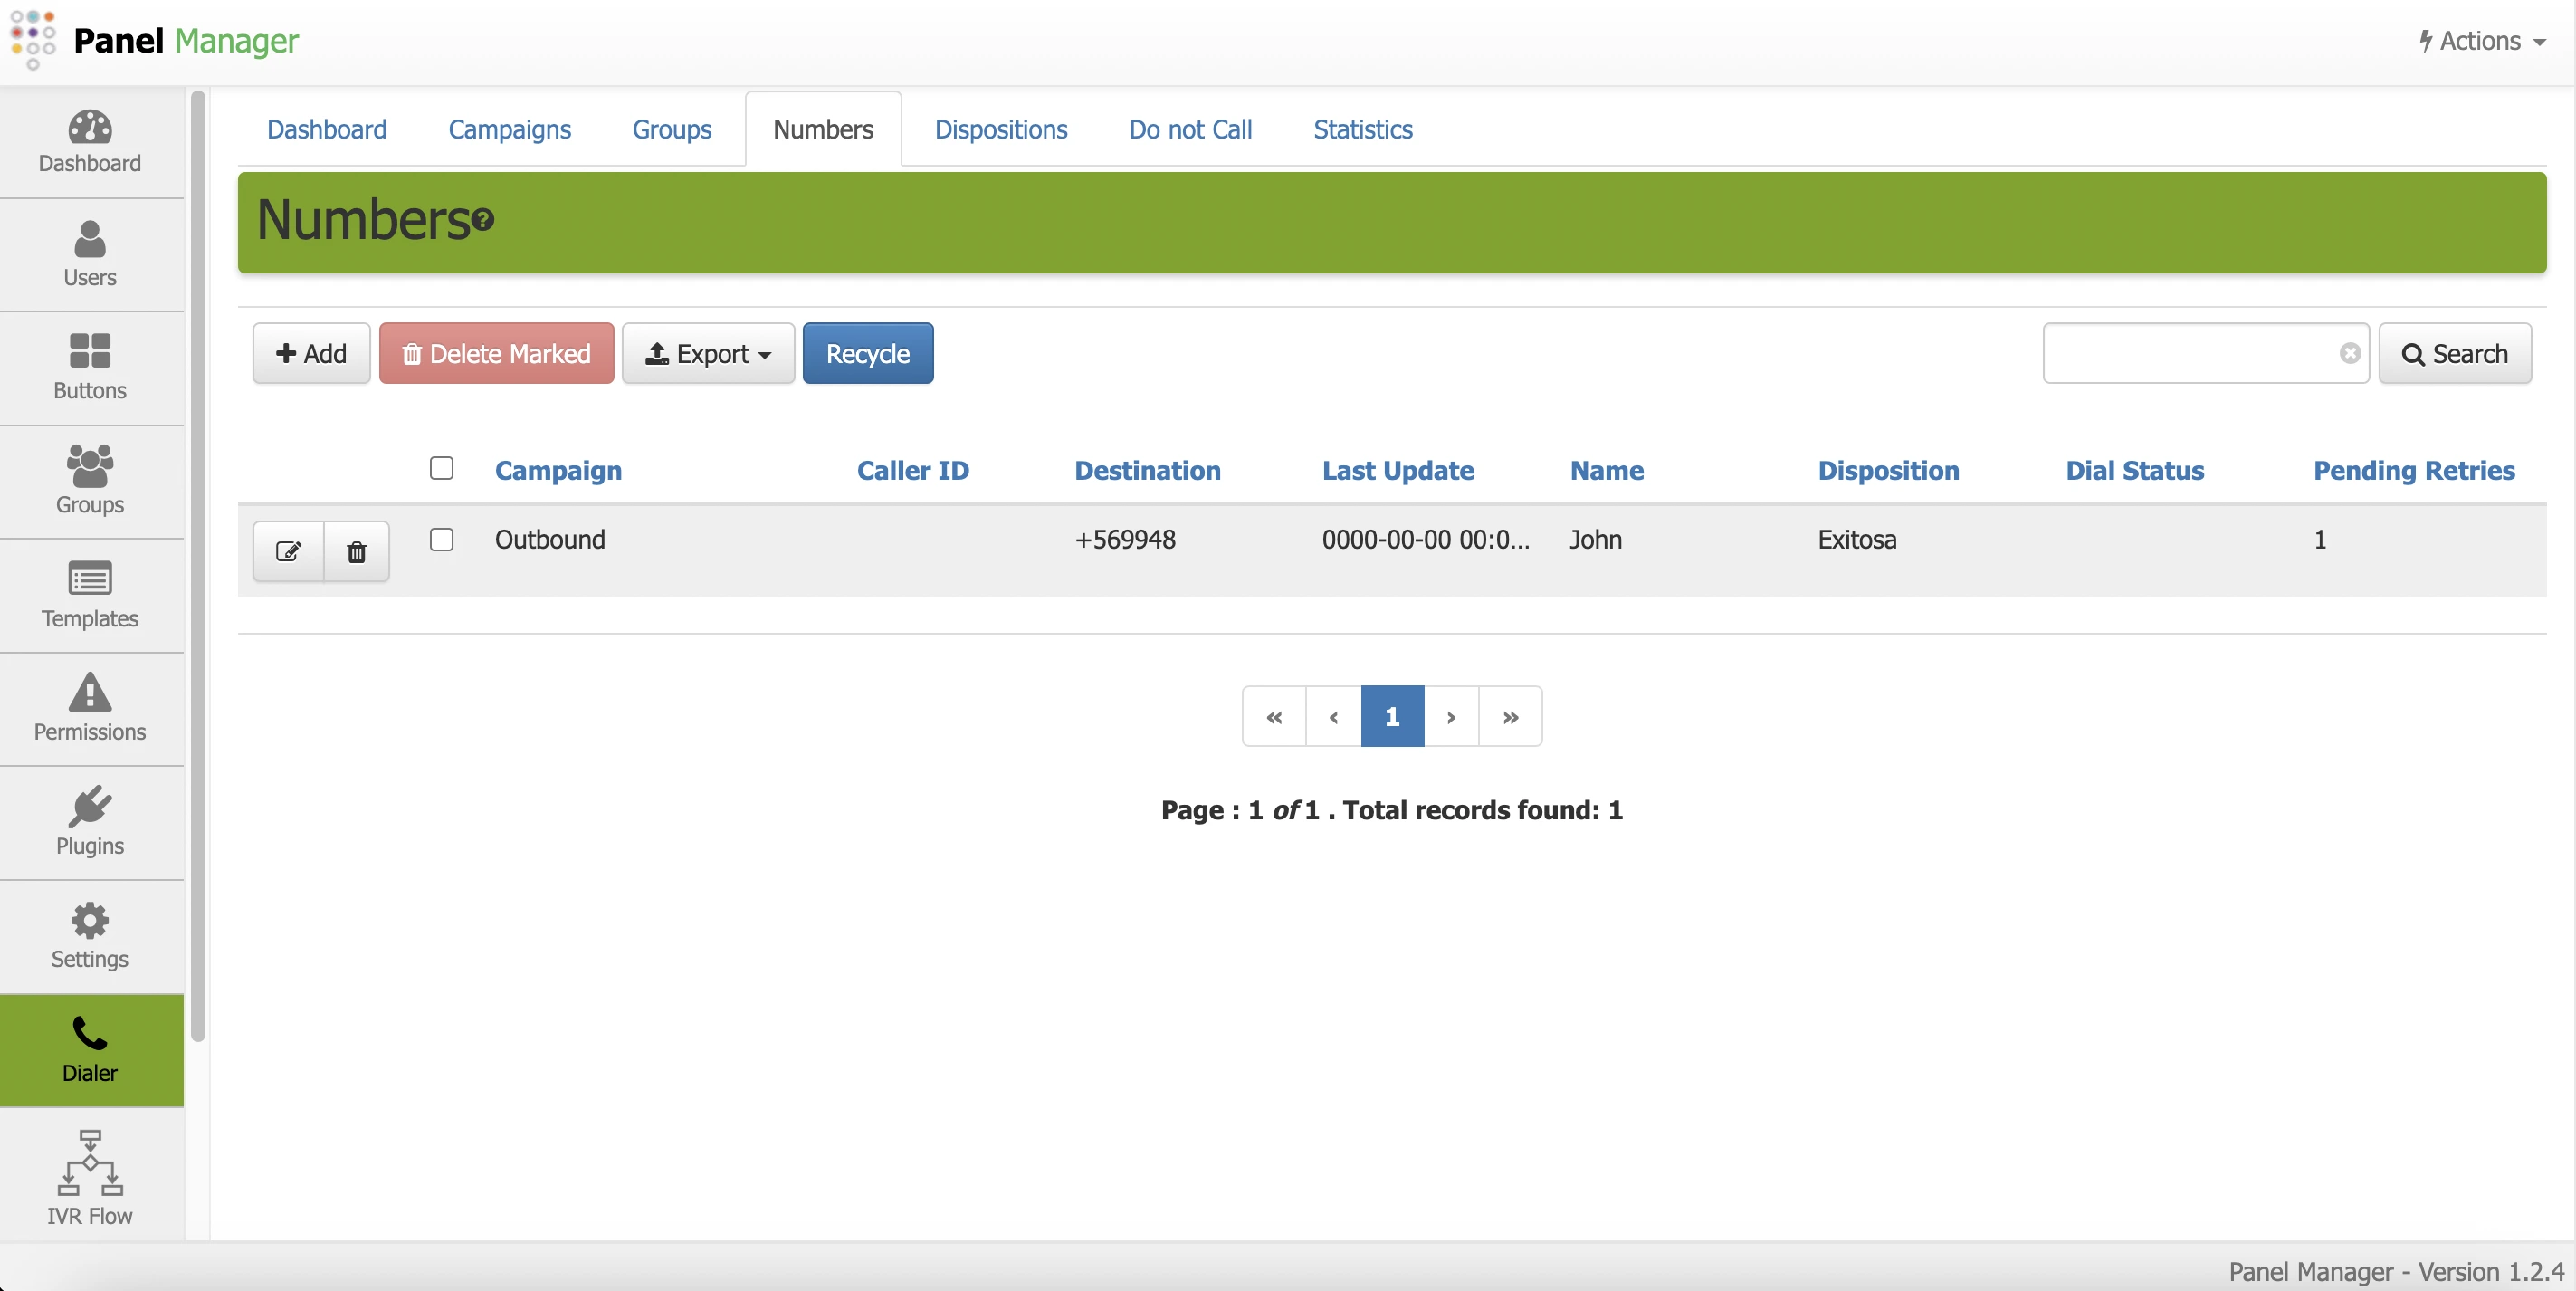Click the Recycle button

coord(867,353)
